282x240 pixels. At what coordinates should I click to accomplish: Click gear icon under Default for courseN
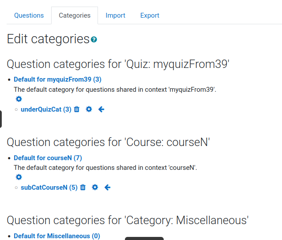click(x=19, y=177)
